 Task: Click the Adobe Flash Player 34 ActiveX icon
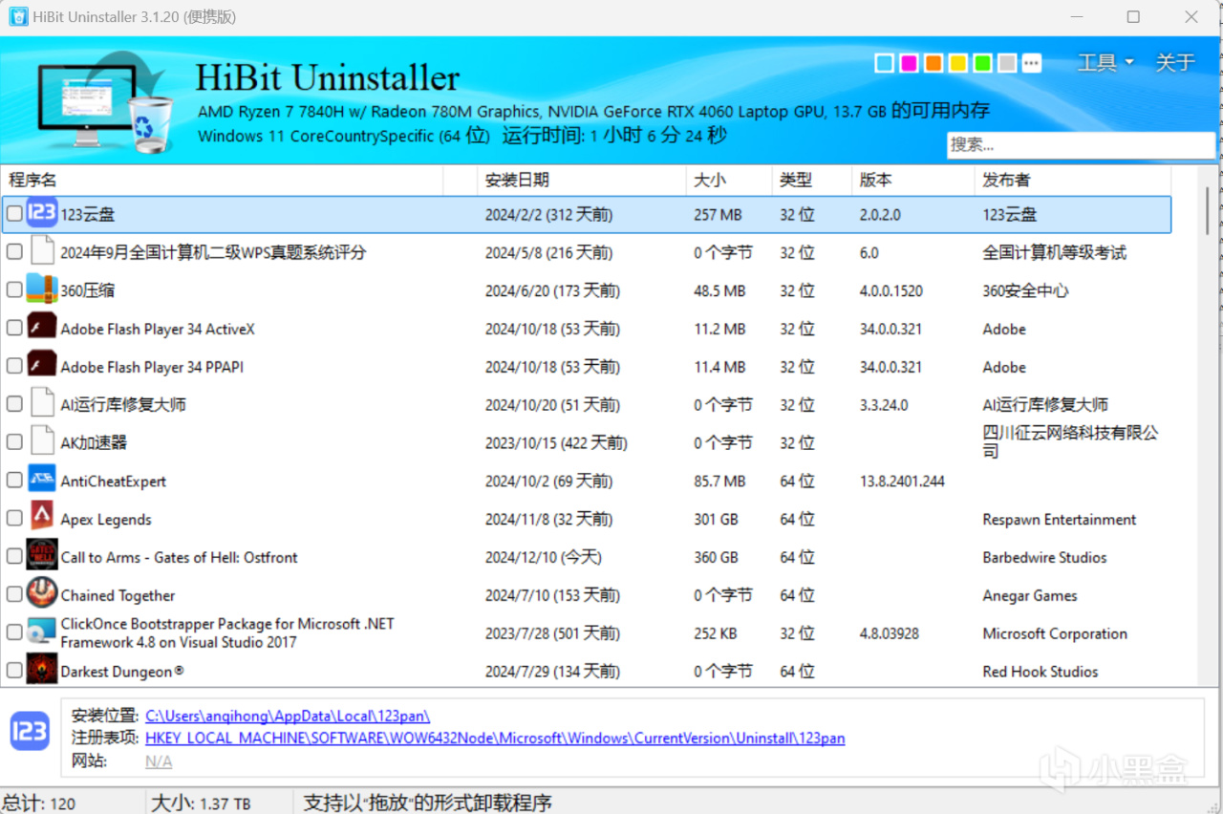42,328
